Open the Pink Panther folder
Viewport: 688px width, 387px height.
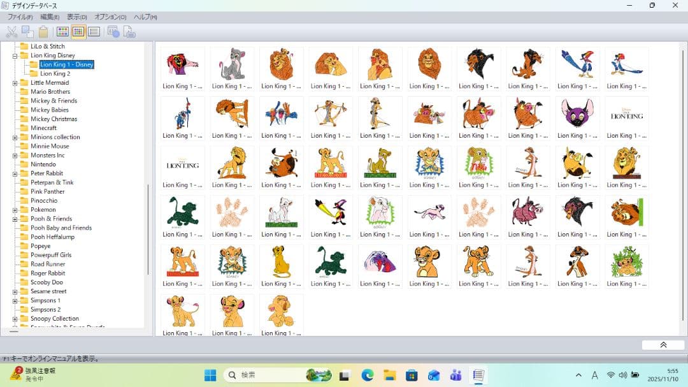tap(47, 191)
